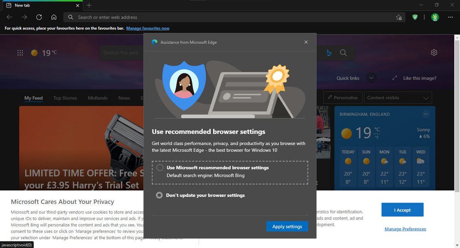Screen dimensions: 460x248
Task: Click the Edge logo in the dialog header
Action: 155,42
